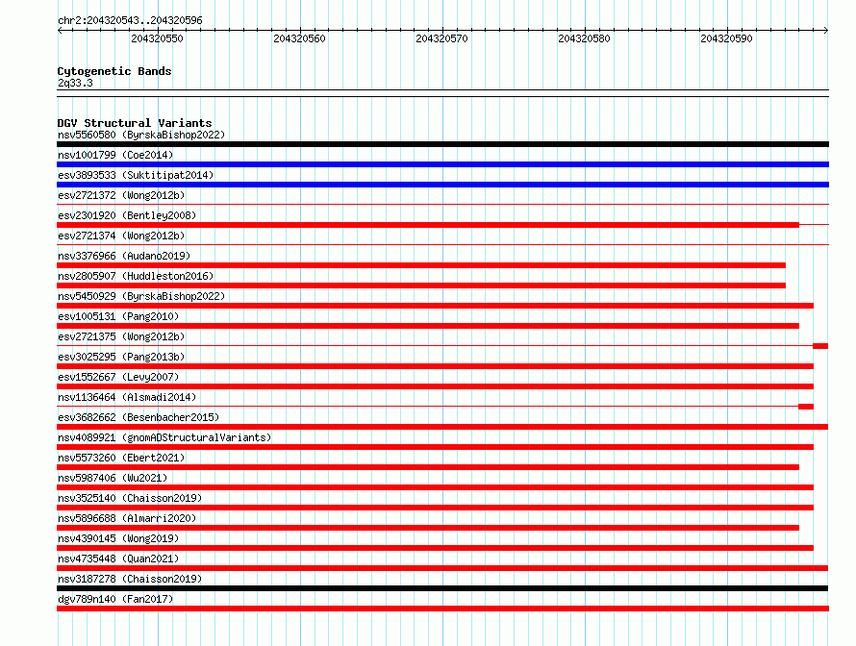The image size is (856, 646).
Task: Select the red bar under nsv2805907
Action: (x=421, y=286)
